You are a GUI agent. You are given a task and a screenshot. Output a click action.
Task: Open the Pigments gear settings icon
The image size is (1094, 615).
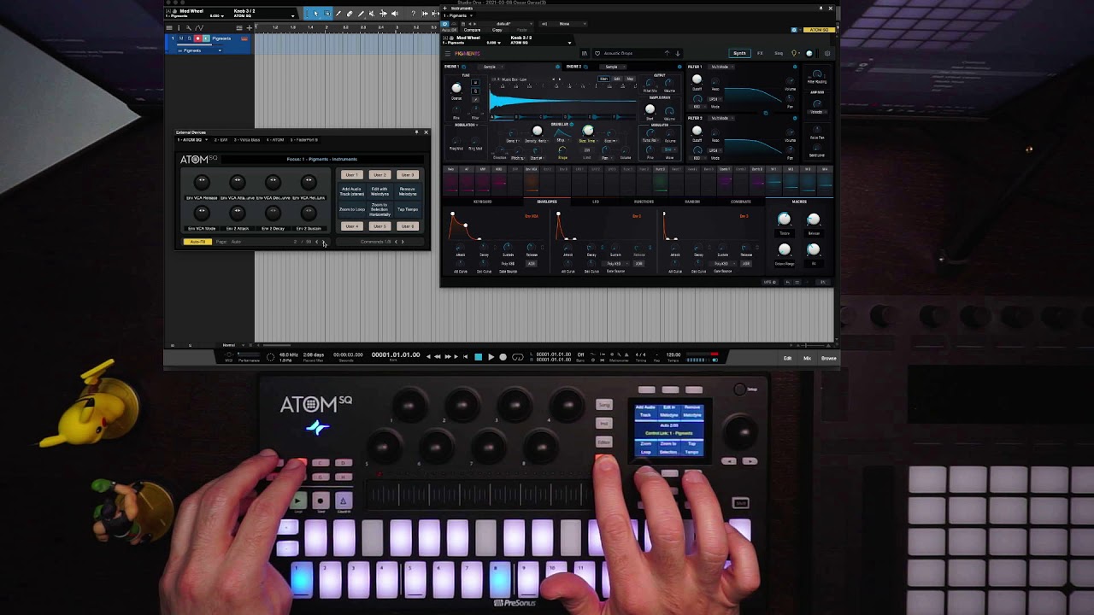(827, 53)
